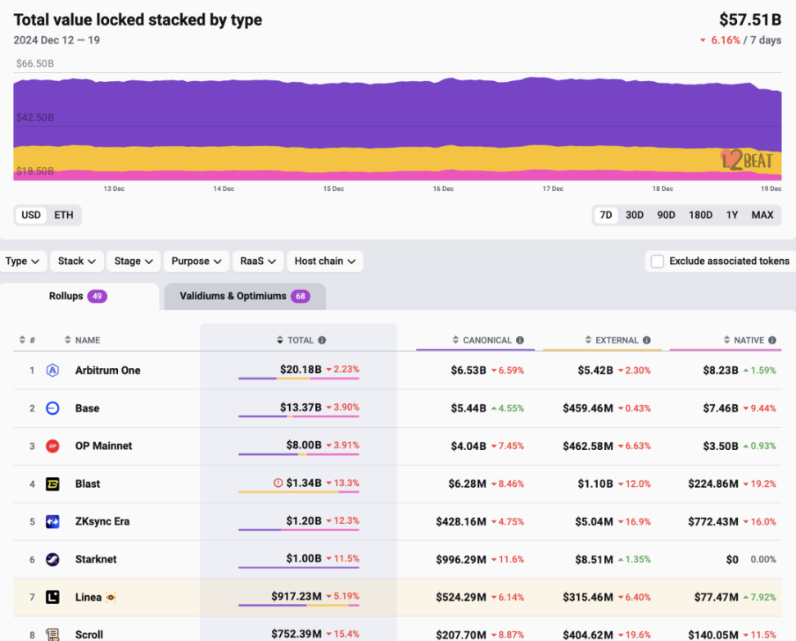Click the info icon next to TOTAL
The height and width of the screenshot is (641, 796).
coord(322,340)
